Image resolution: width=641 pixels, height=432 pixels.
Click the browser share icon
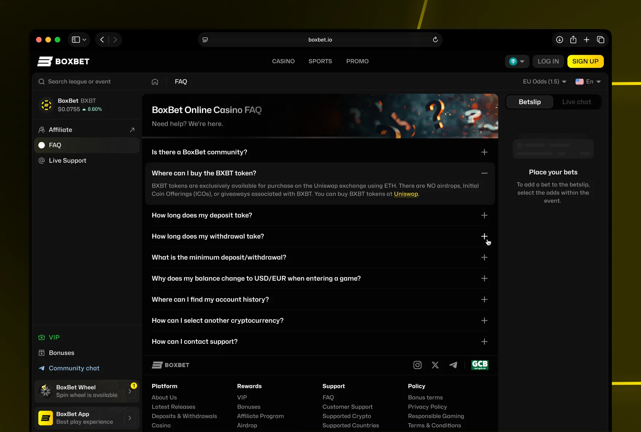pos(573,40)
